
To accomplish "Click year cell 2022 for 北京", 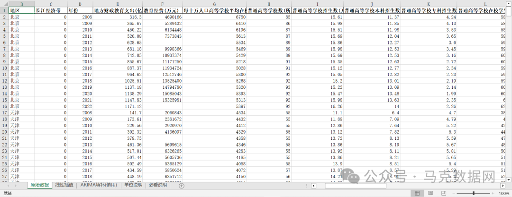I will point(80,106).
